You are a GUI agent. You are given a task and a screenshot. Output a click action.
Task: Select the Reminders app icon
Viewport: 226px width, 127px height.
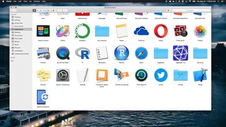click(x=102, y=53)
